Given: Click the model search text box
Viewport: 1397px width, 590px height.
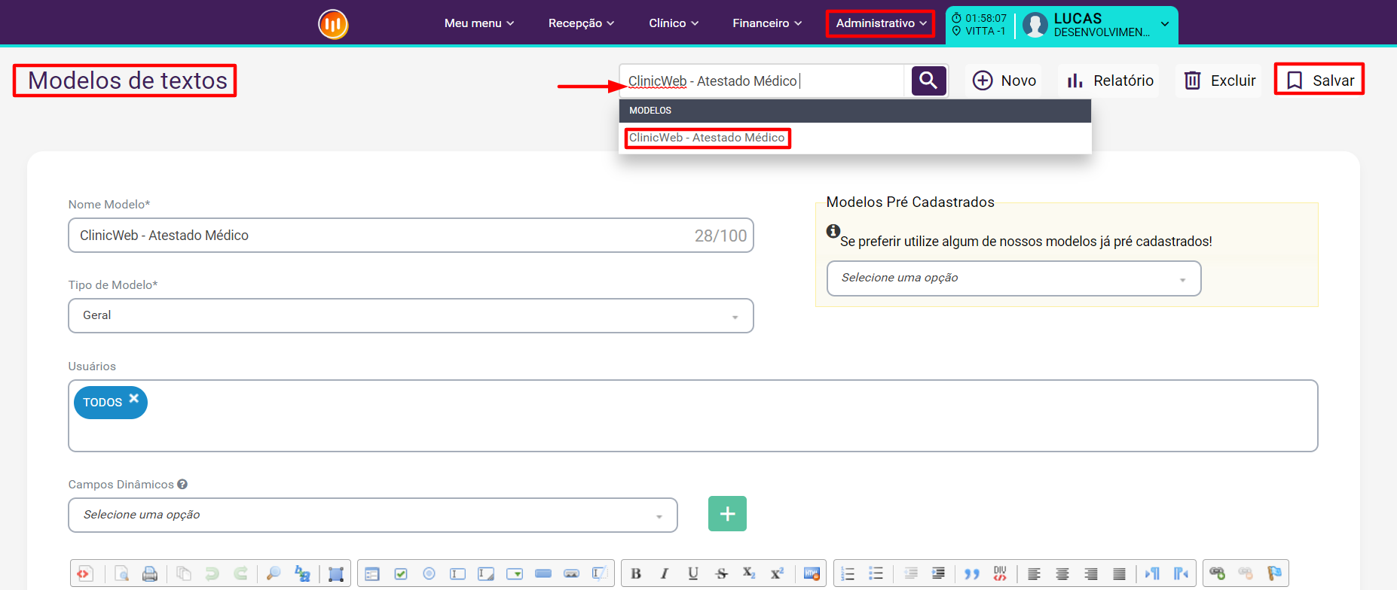Looking at the screenshot, I should point(762,81).
